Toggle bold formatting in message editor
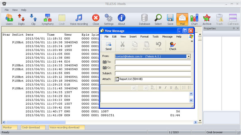 (x=160, y=88)
